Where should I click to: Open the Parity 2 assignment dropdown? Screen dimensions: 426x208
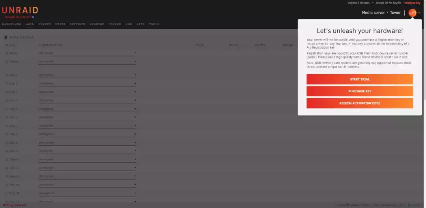[87, 62]
